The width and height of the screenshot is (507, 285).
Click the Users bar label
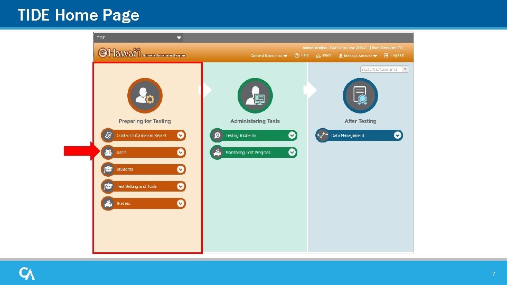[121, 152]
